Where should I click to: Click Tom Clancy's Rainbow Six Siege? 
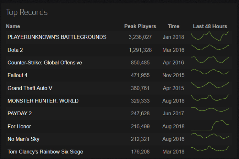[x=45, y=152]
